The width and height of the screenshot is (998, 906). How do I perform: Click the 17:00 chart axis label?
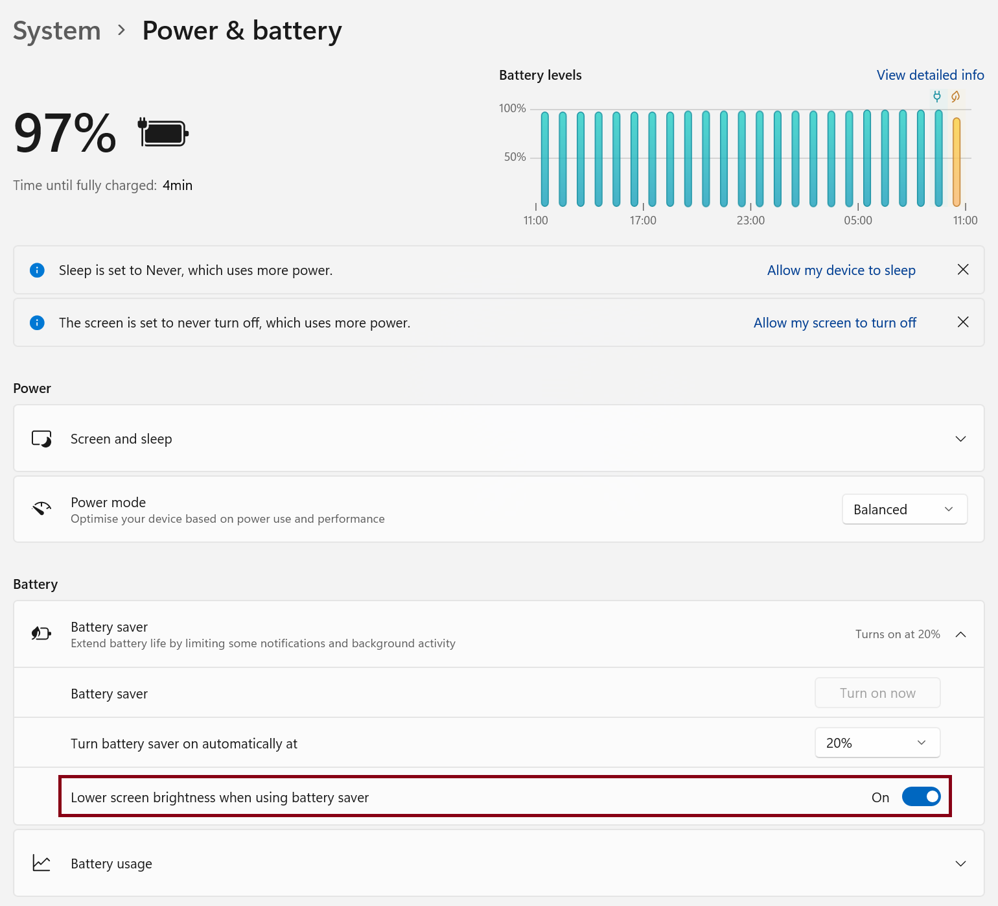tap(643, 221)
